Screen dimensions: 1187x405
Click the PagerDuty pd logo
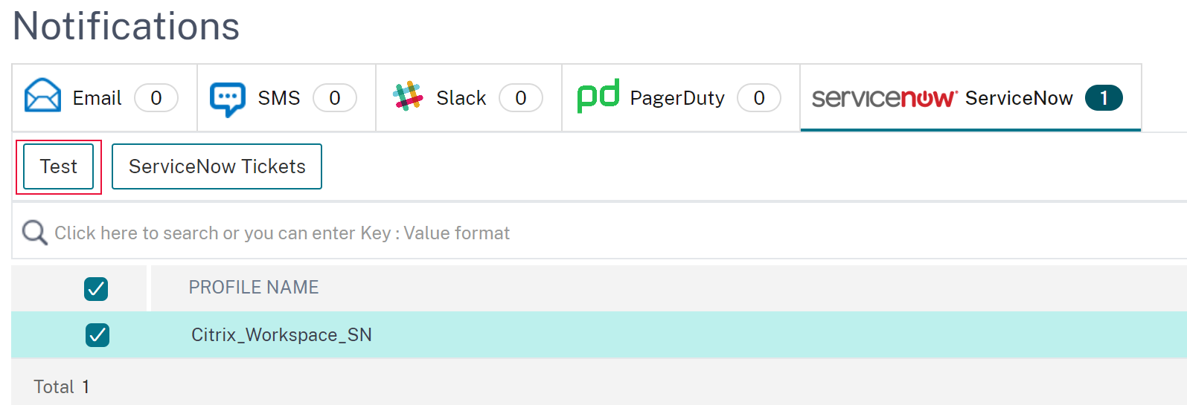598,97
